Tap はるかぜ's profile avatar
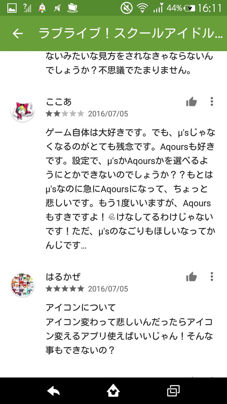Screen dimensions: 227x404 (23, 285)
